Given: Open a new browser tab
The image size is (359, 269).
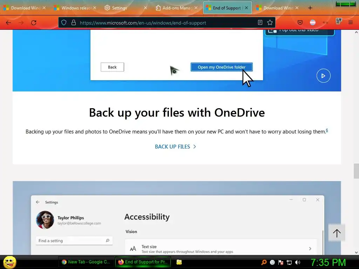Looking at the screenshot, I should pos(310,8).
